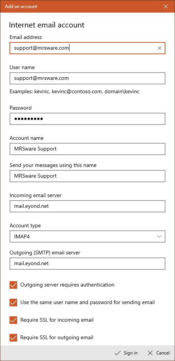Click into the Password field
The height and width of the screenshot is (361, 175).
click(x=87, y=119)
